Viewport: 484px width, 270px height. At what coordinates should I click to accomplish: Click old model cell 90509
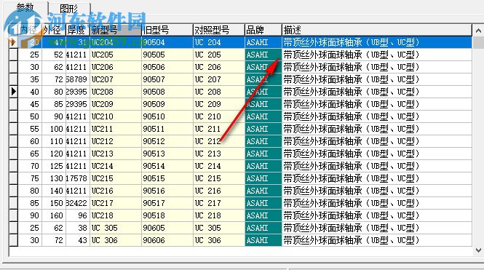pos(167,104)
